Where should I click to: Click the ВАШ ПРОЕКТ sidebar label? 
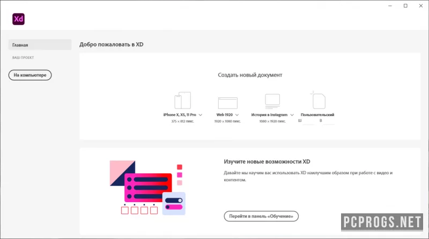(23, 58)
